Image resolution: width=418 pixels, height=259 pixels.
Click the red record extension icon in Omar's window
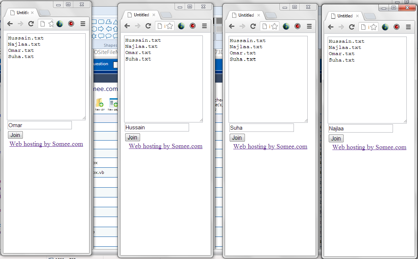tap(71, 24)
